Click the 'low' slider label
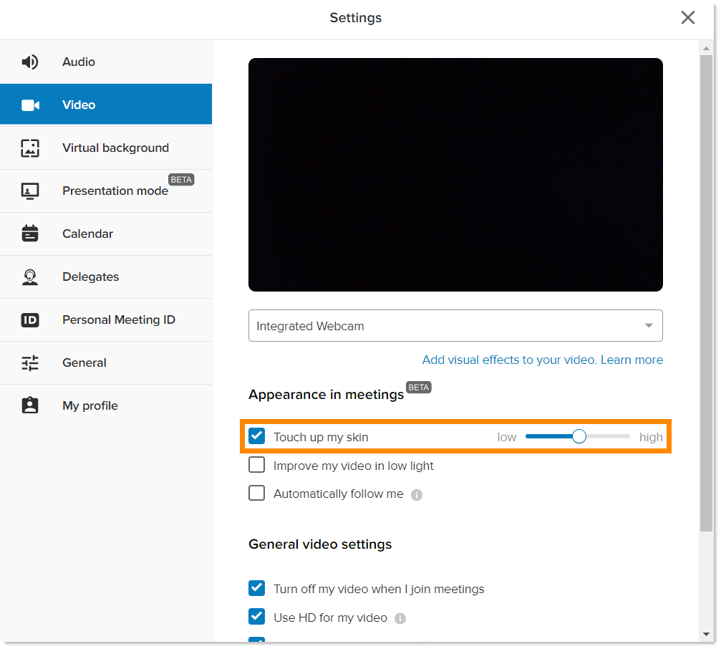Image resolution: width=721 pixels, height=649 pixels. tap(507, 437)
